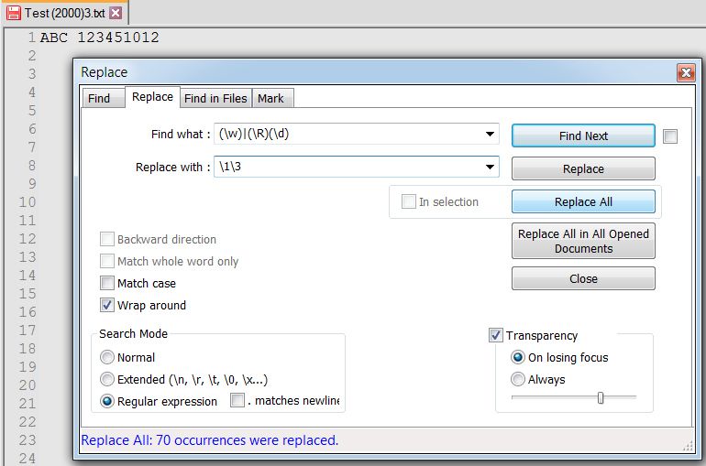
Task: Switch to the Find tab
Action: [99, 98]
